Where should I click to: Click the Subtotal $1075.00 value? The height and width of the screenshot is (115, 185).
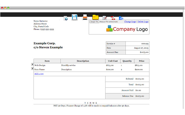[x=140, y=79]
